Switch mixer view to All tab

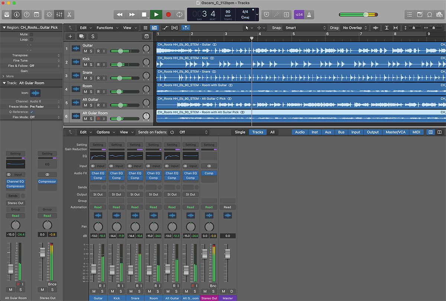pos(272,132)
